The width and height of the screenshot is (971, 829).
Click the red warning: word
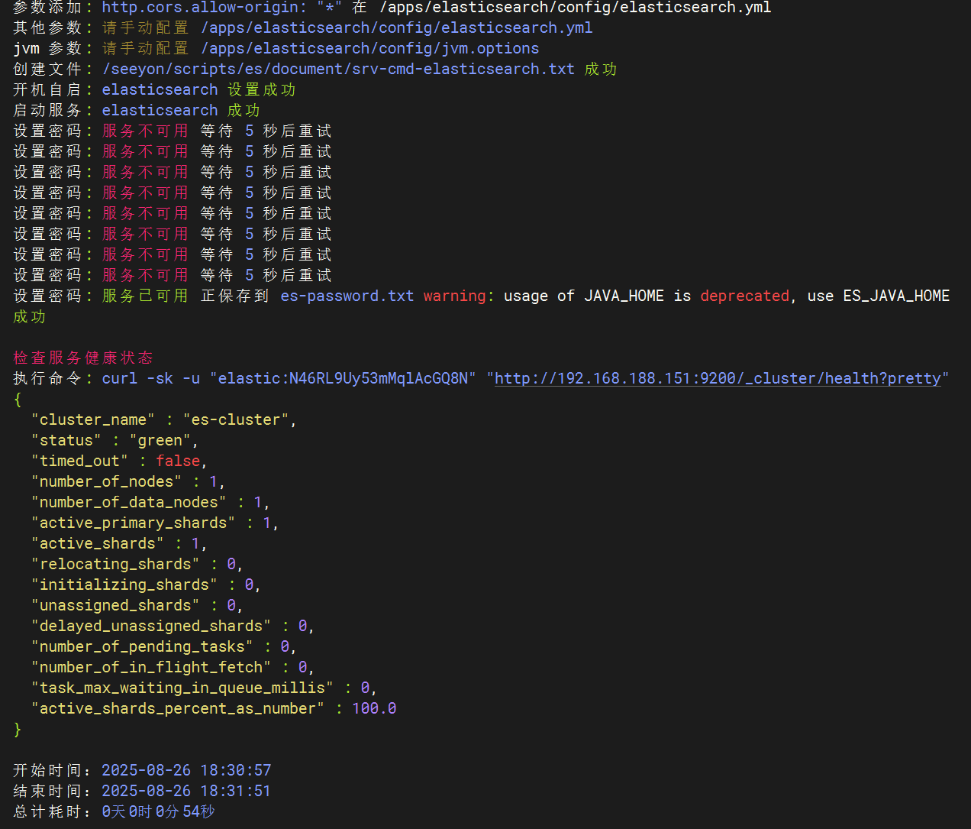coord(459,296)
